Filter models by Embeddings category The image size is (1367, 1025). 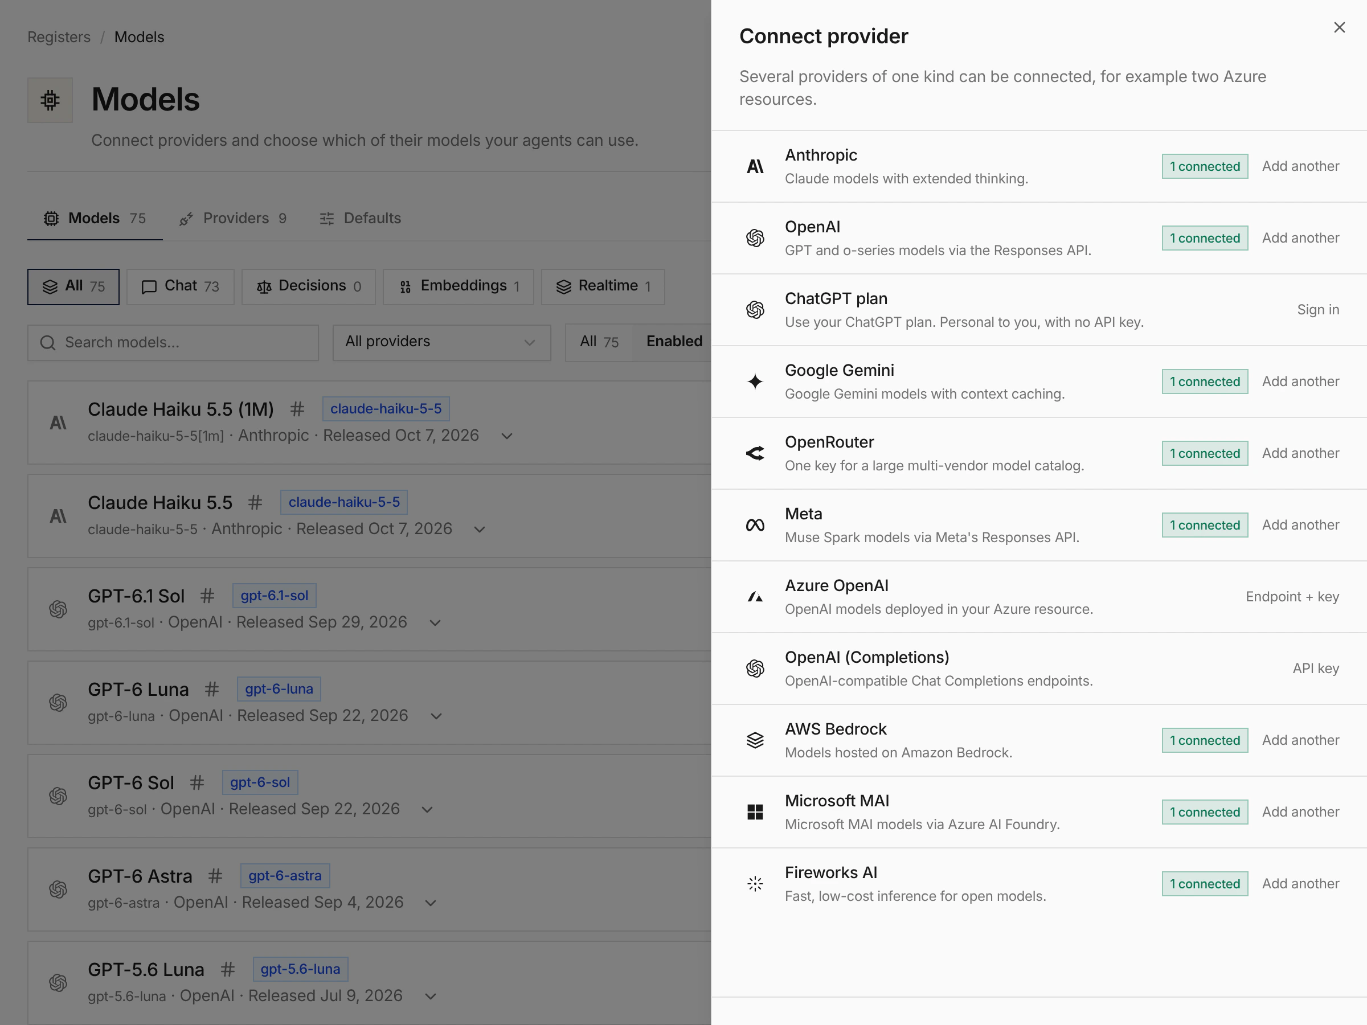click(x=458, y=286)
